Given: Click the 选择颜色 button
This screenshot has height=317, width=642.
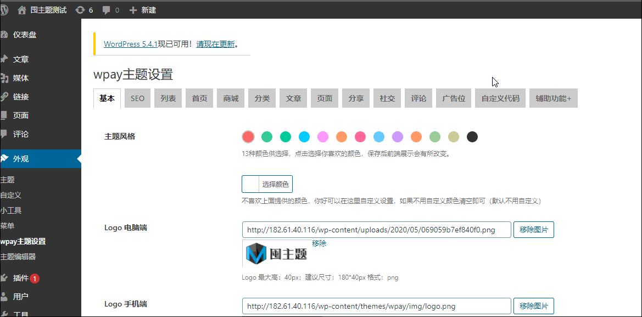Looking at the screenshot, I should pyautogui.click(x=275, y=183).
